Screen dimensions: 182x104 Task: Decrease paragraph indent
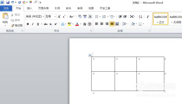(120, 17)
